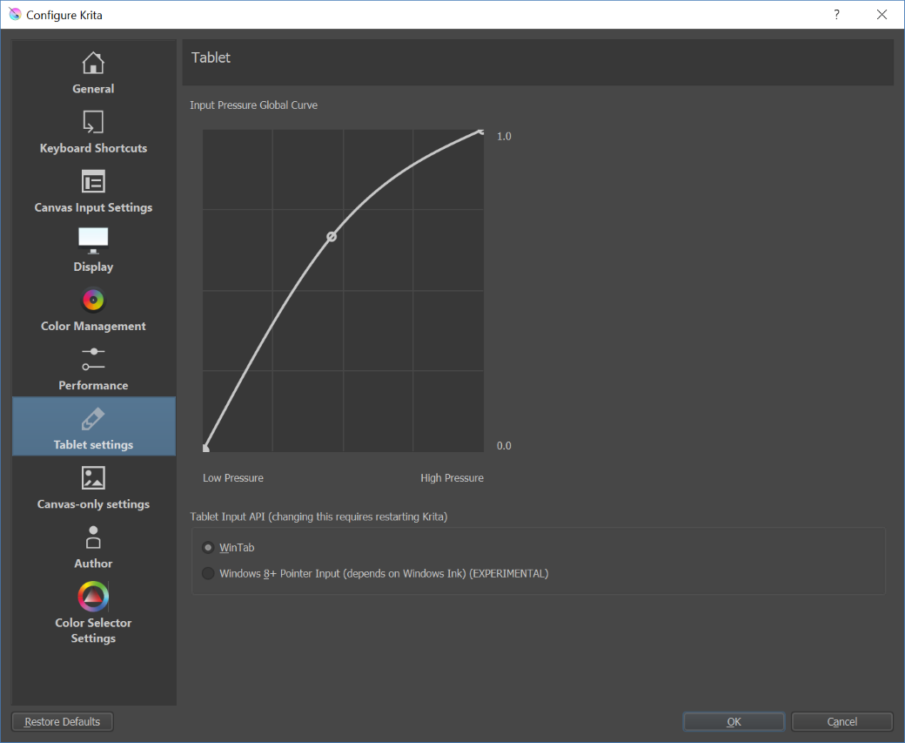The width and height of the screenshot is (905, 743).
Task: Confirm settings with OK button
Action: pyautogui.click(x=734, y=721)
